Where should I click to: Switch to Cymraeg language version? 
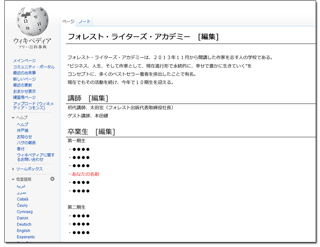[x=25, y=212]
